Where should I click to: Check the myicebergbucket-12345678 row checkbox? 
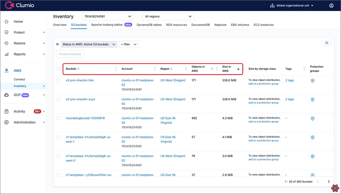pyautogui.click(x=58, y=118)
